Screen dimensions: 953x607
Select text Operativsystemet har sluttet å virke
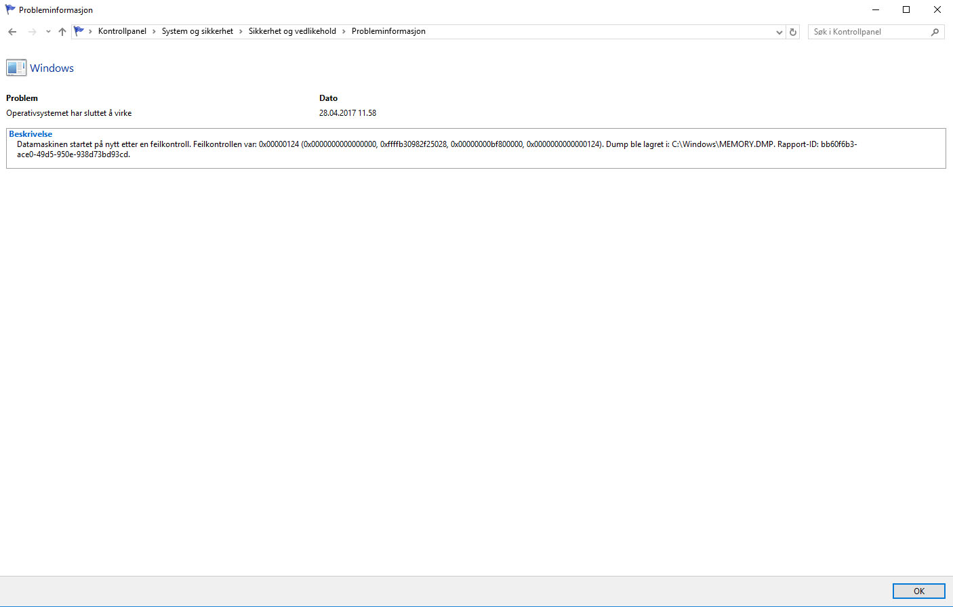pyautogui.click(x=68, y=113)
